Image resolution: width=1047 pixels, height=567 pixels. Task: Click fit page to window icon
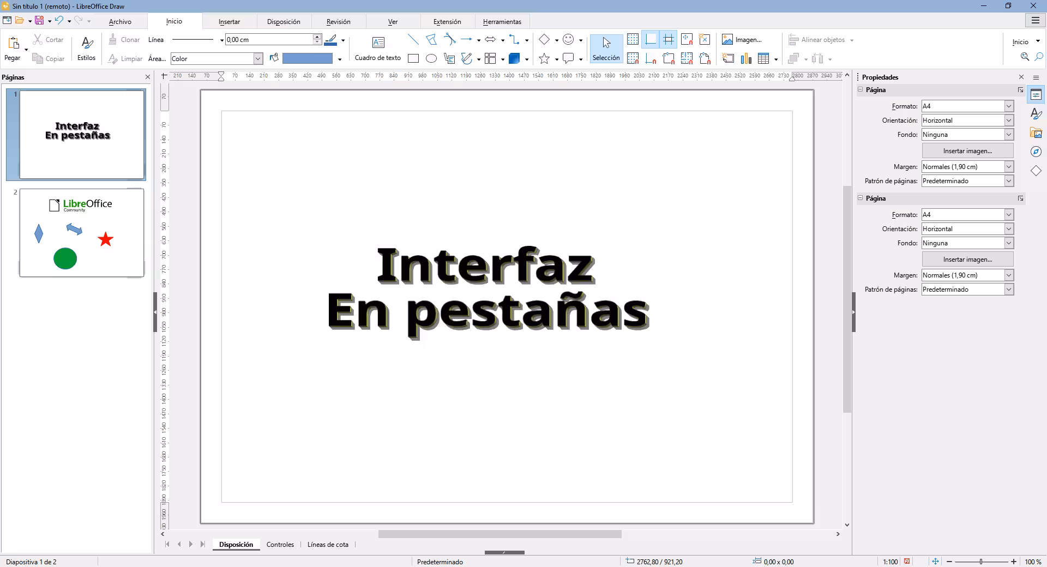point(935,562)
